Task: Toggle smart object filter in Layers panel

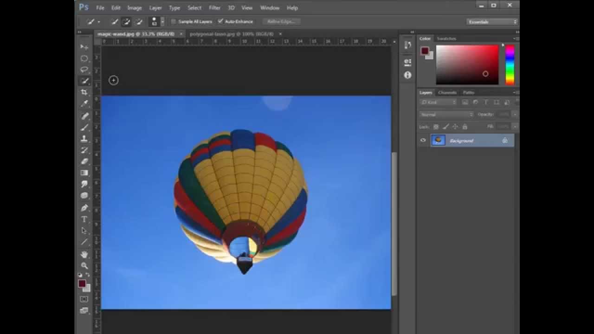Action: 506,102
